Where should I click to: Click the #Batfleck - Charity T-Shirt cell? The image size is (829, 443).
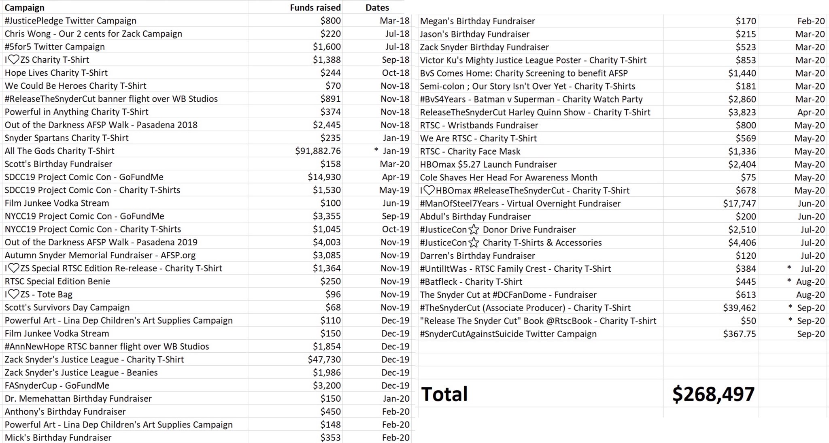471,282
